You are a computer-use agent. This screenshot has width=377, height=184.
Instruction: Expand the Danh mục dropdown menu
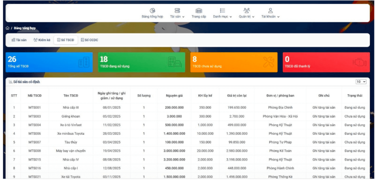click(x=222, y=17)
